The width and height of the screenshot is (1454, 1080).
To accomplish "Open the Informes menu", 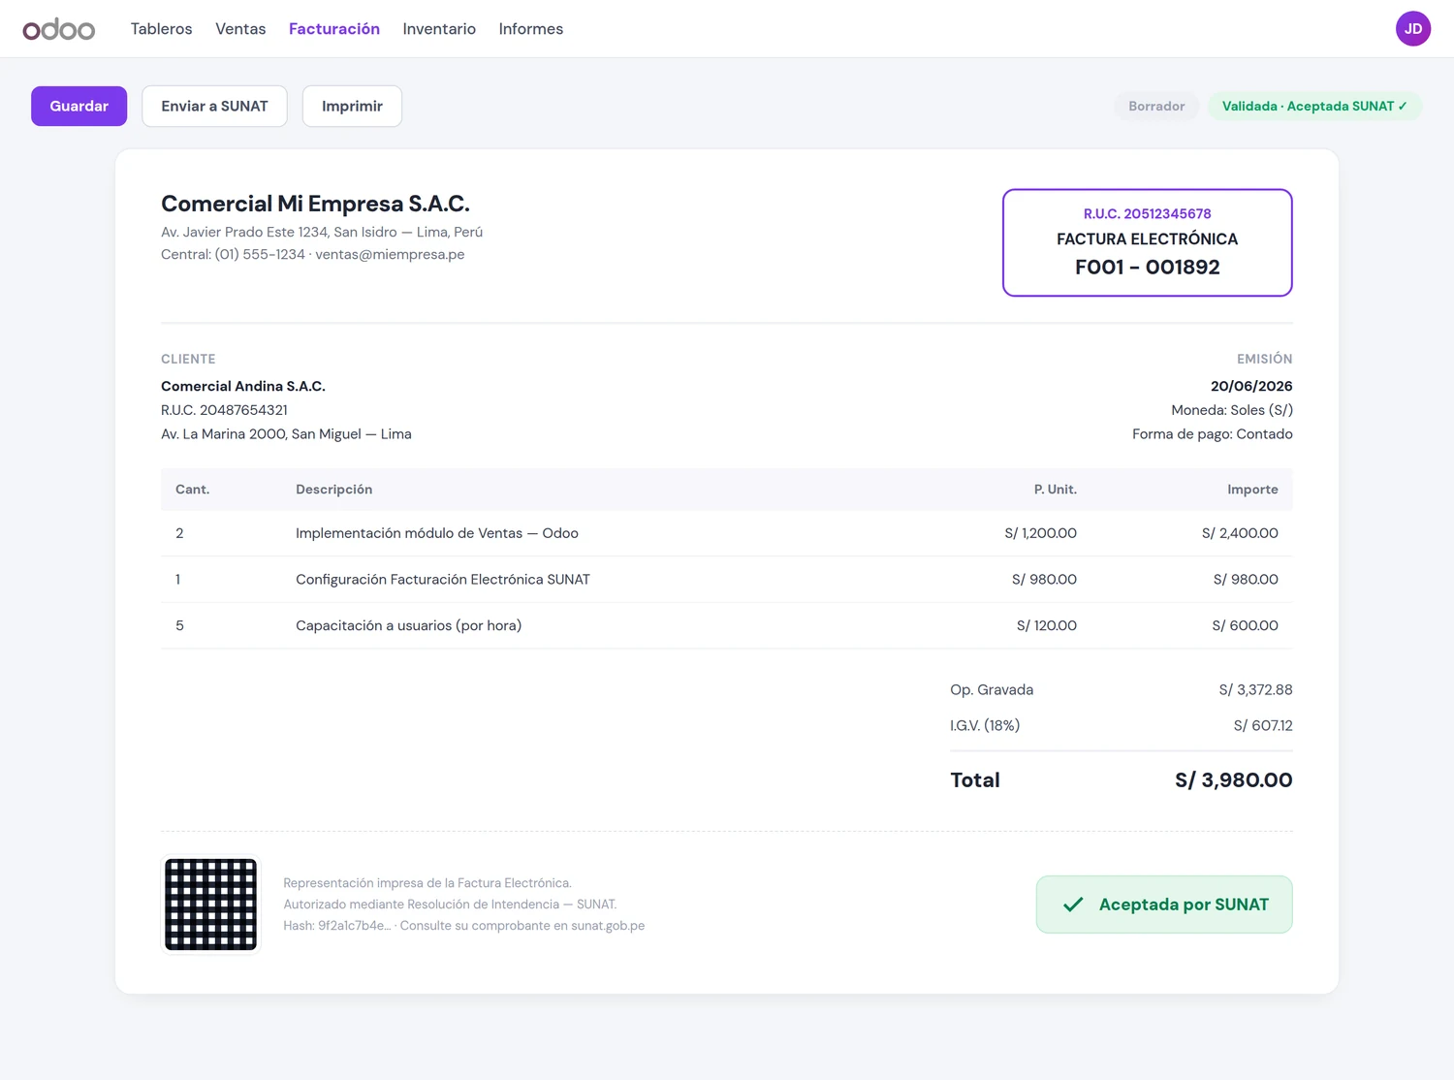I will click(531, 29).
